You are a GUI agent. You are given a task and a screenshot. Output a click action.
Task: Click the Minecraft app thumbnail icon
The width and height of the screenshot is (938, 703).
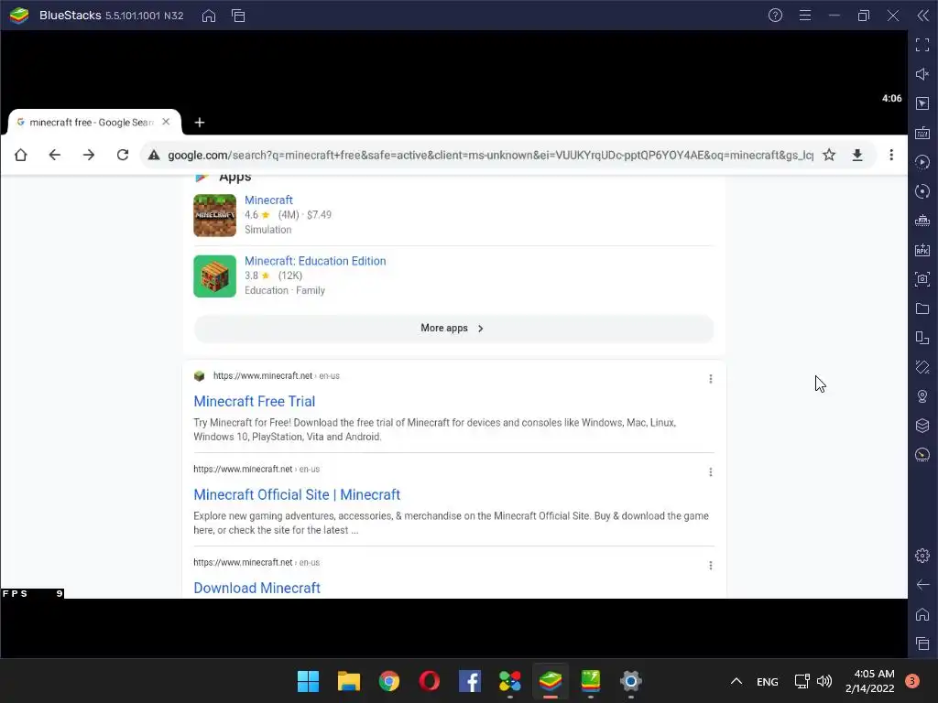(214, 215)
